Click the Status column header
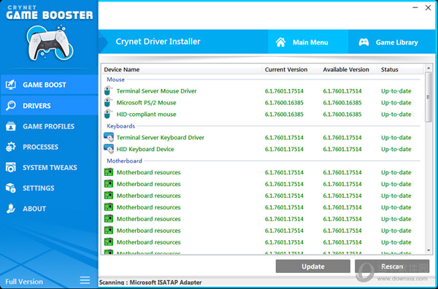 coord(401,69)
